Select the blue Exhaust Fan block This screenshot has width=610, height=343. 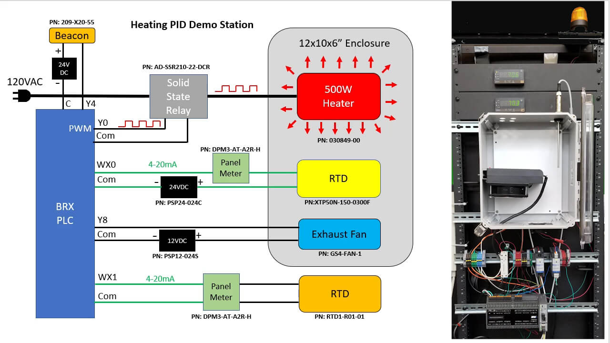[x=339, y=234]
